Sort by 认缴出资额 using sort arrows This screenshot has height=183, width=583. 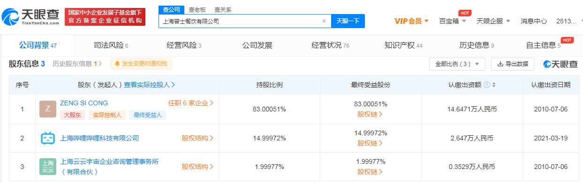coord(494,85)
